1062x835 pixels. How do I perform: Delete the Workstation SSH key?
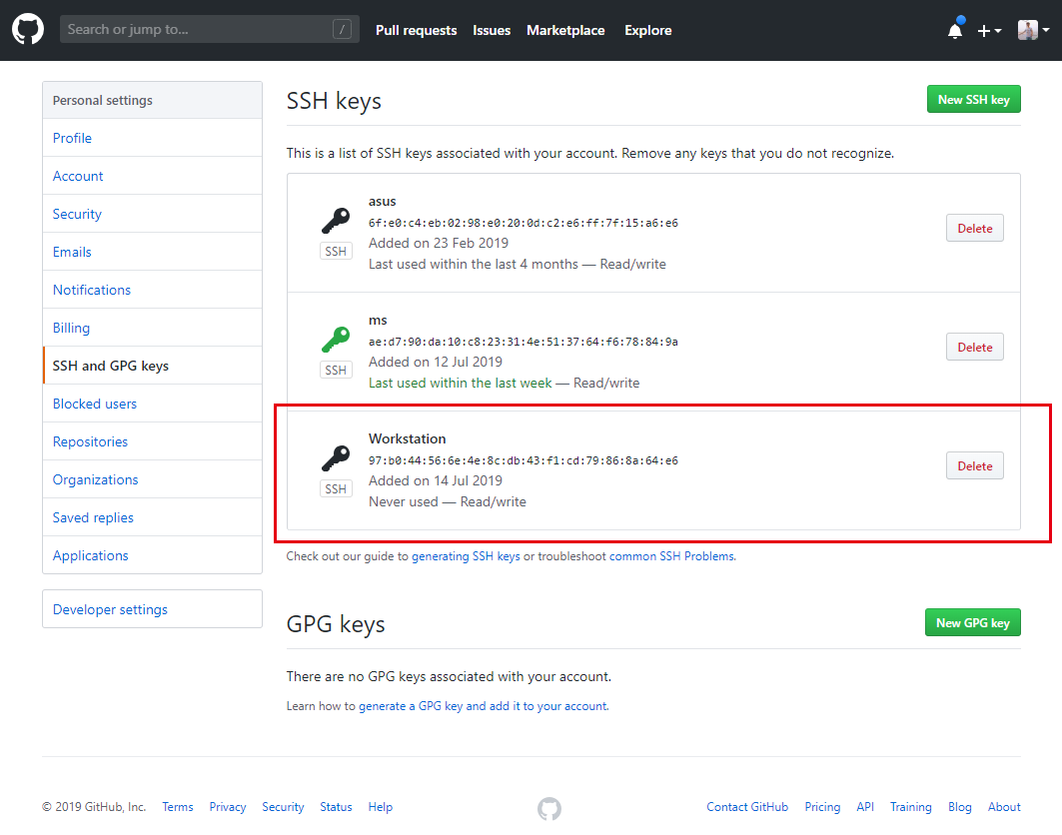[974, 466]
